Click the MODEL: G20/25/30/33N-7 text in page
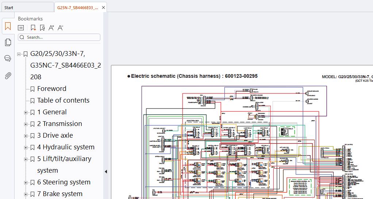This screenshot has width=373, height=199. (x=347, y=77)
